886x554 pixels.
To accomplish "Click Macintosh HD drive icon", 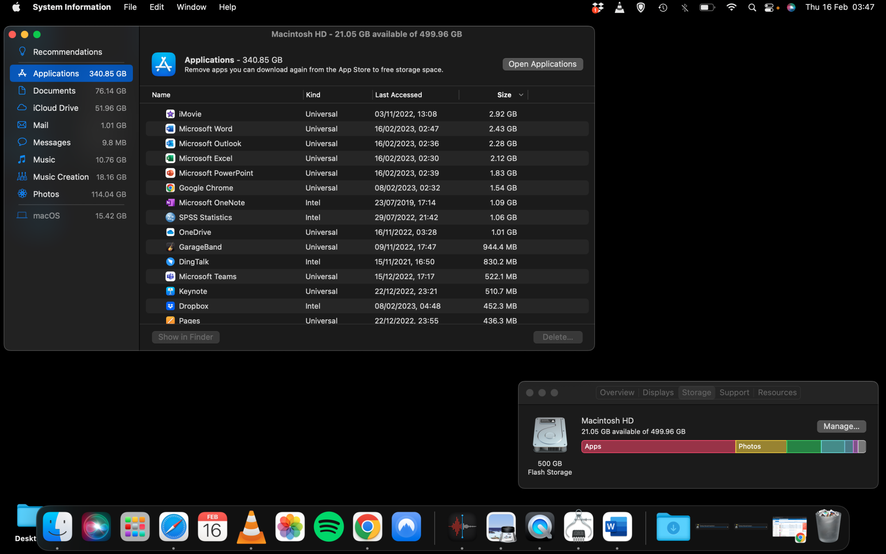I will 550,434.
